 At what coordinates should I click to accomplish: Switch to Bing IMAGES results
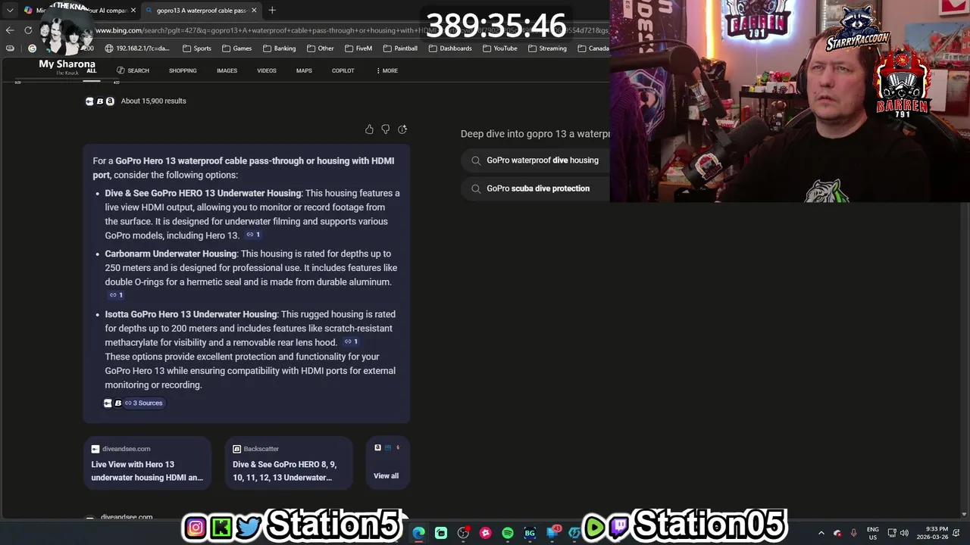click(227, 70)
